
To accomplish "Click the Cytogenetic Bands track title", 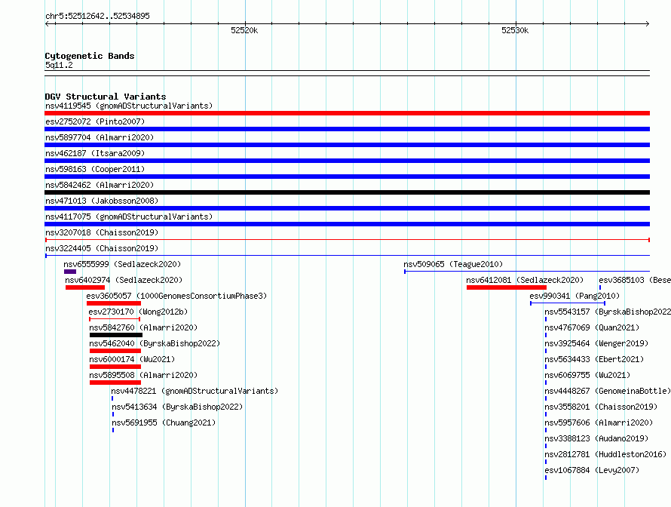I will (x=90, y=56).
